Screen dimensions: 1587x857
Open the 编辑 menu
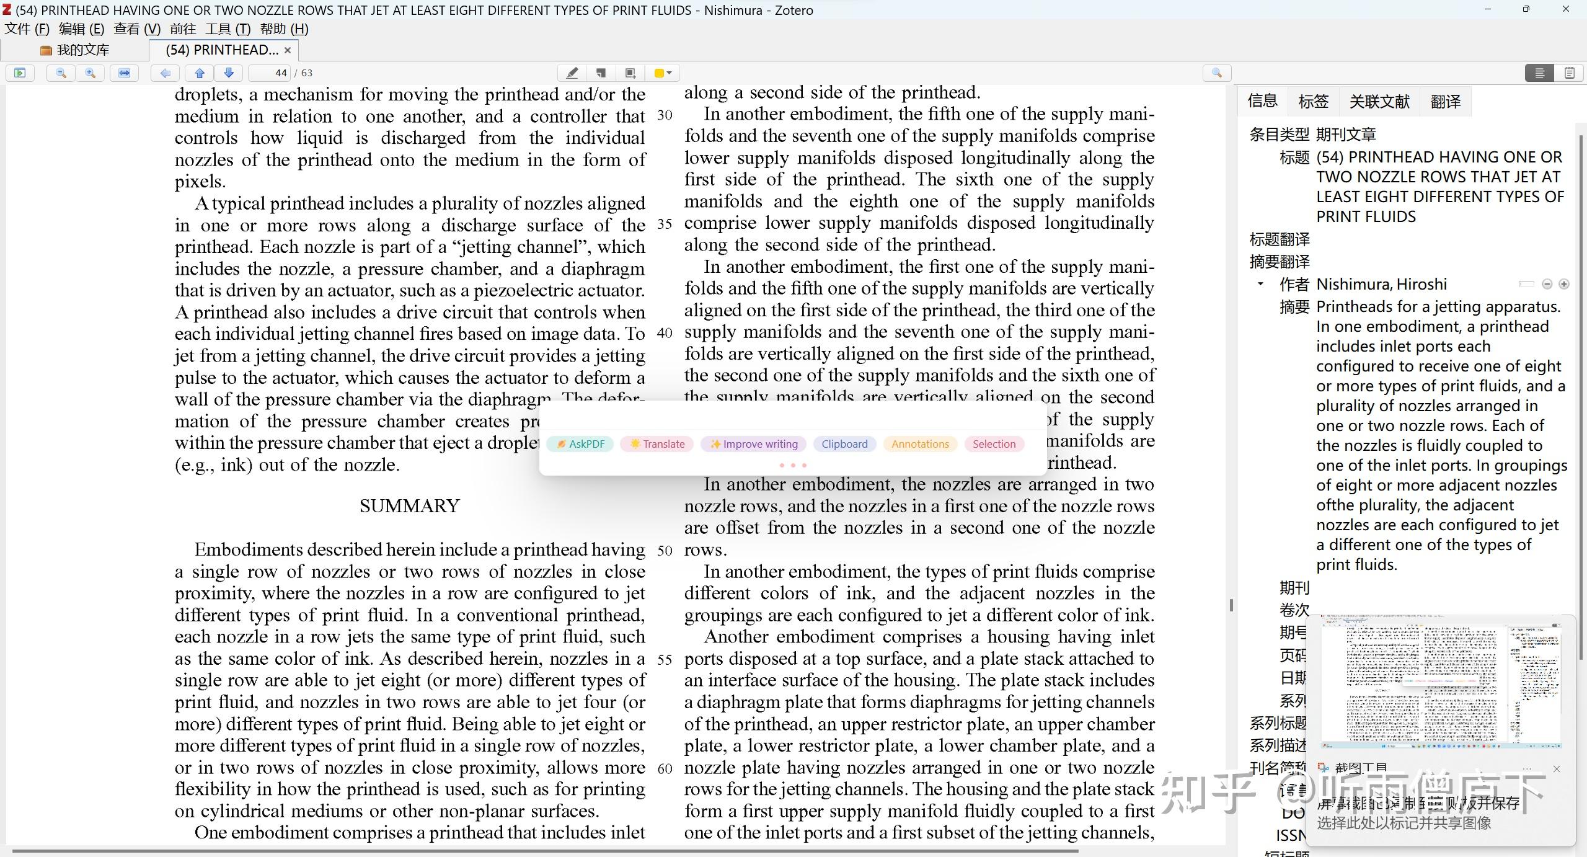click(x=81, y=29)
